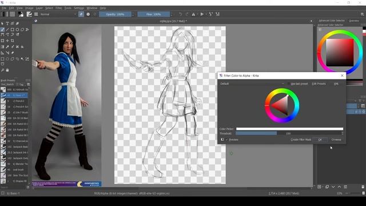
Task: Click the Flow slider in toolbar
Action: (154, 14)
